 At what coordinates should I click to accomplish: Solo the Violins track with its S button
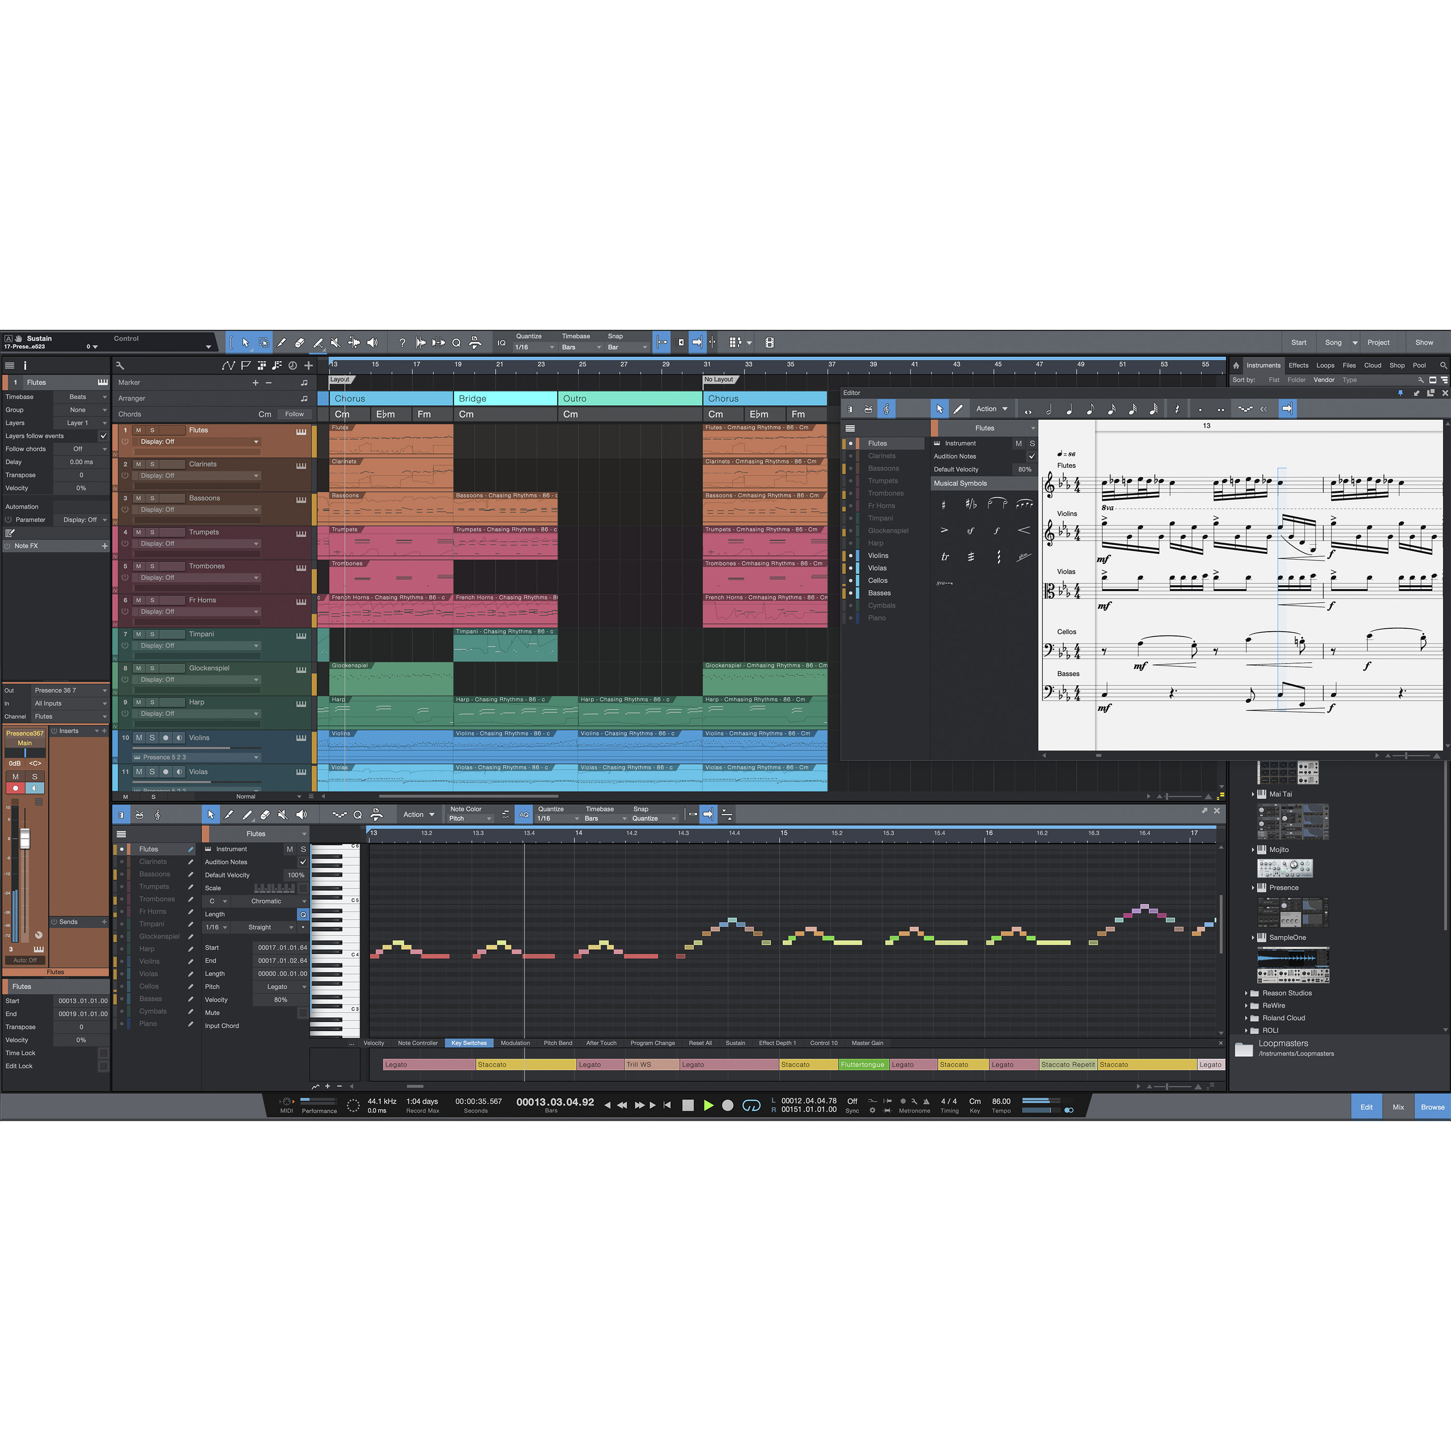(152, 738)
